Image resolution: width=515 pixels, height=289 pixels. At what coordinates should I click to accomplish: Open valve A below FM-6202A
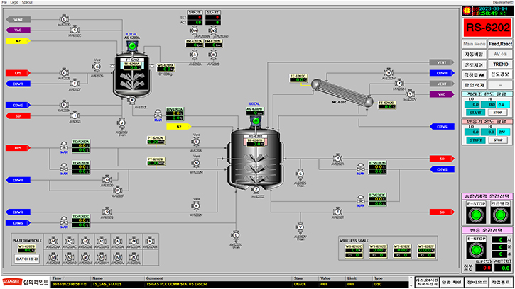(195, 55)
